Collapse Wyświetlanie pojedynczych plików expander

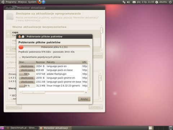(20, 57)
